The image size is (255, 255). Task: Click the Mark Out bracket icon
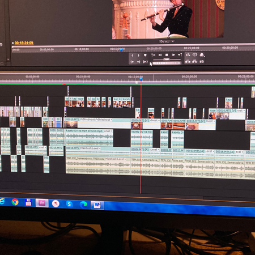[138, 56]
